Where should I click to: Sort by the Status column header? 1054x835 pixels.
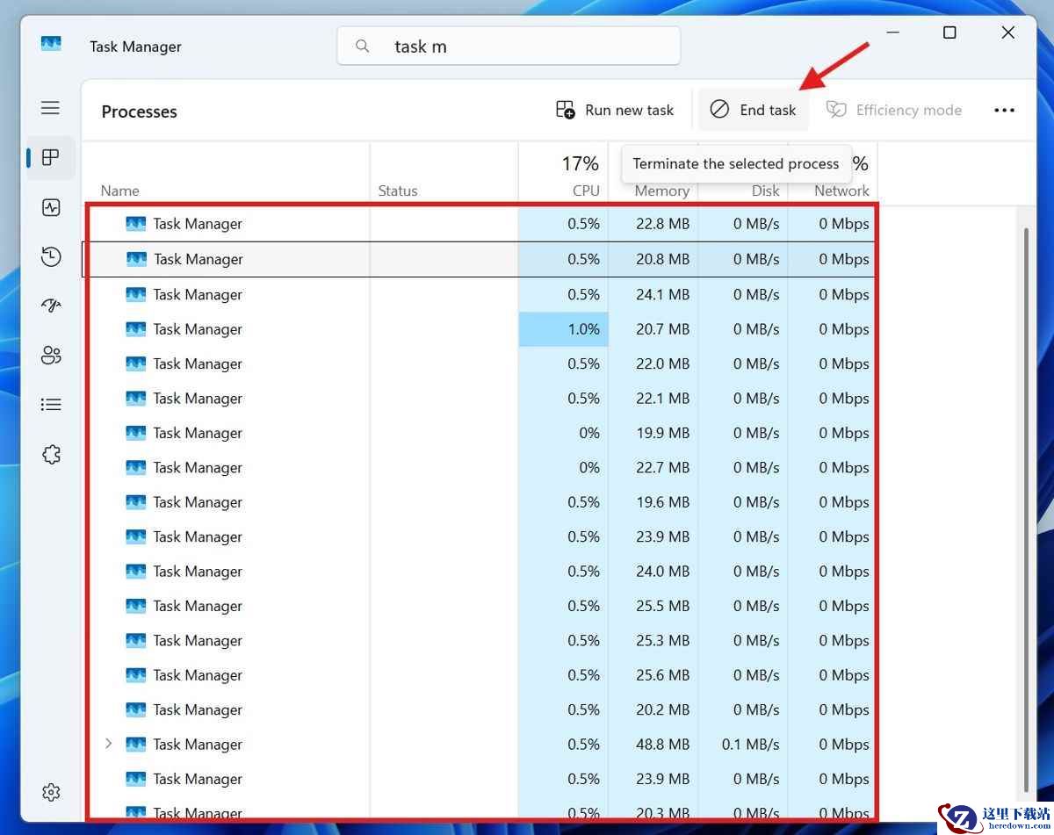pyautogui.click(x=397, y=191)
